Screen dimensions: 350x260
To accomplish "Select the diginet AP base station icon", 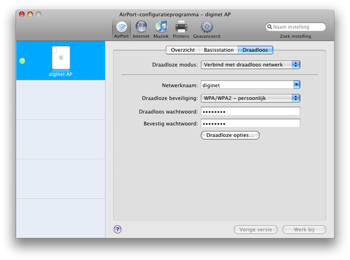I will coord(61,58).
